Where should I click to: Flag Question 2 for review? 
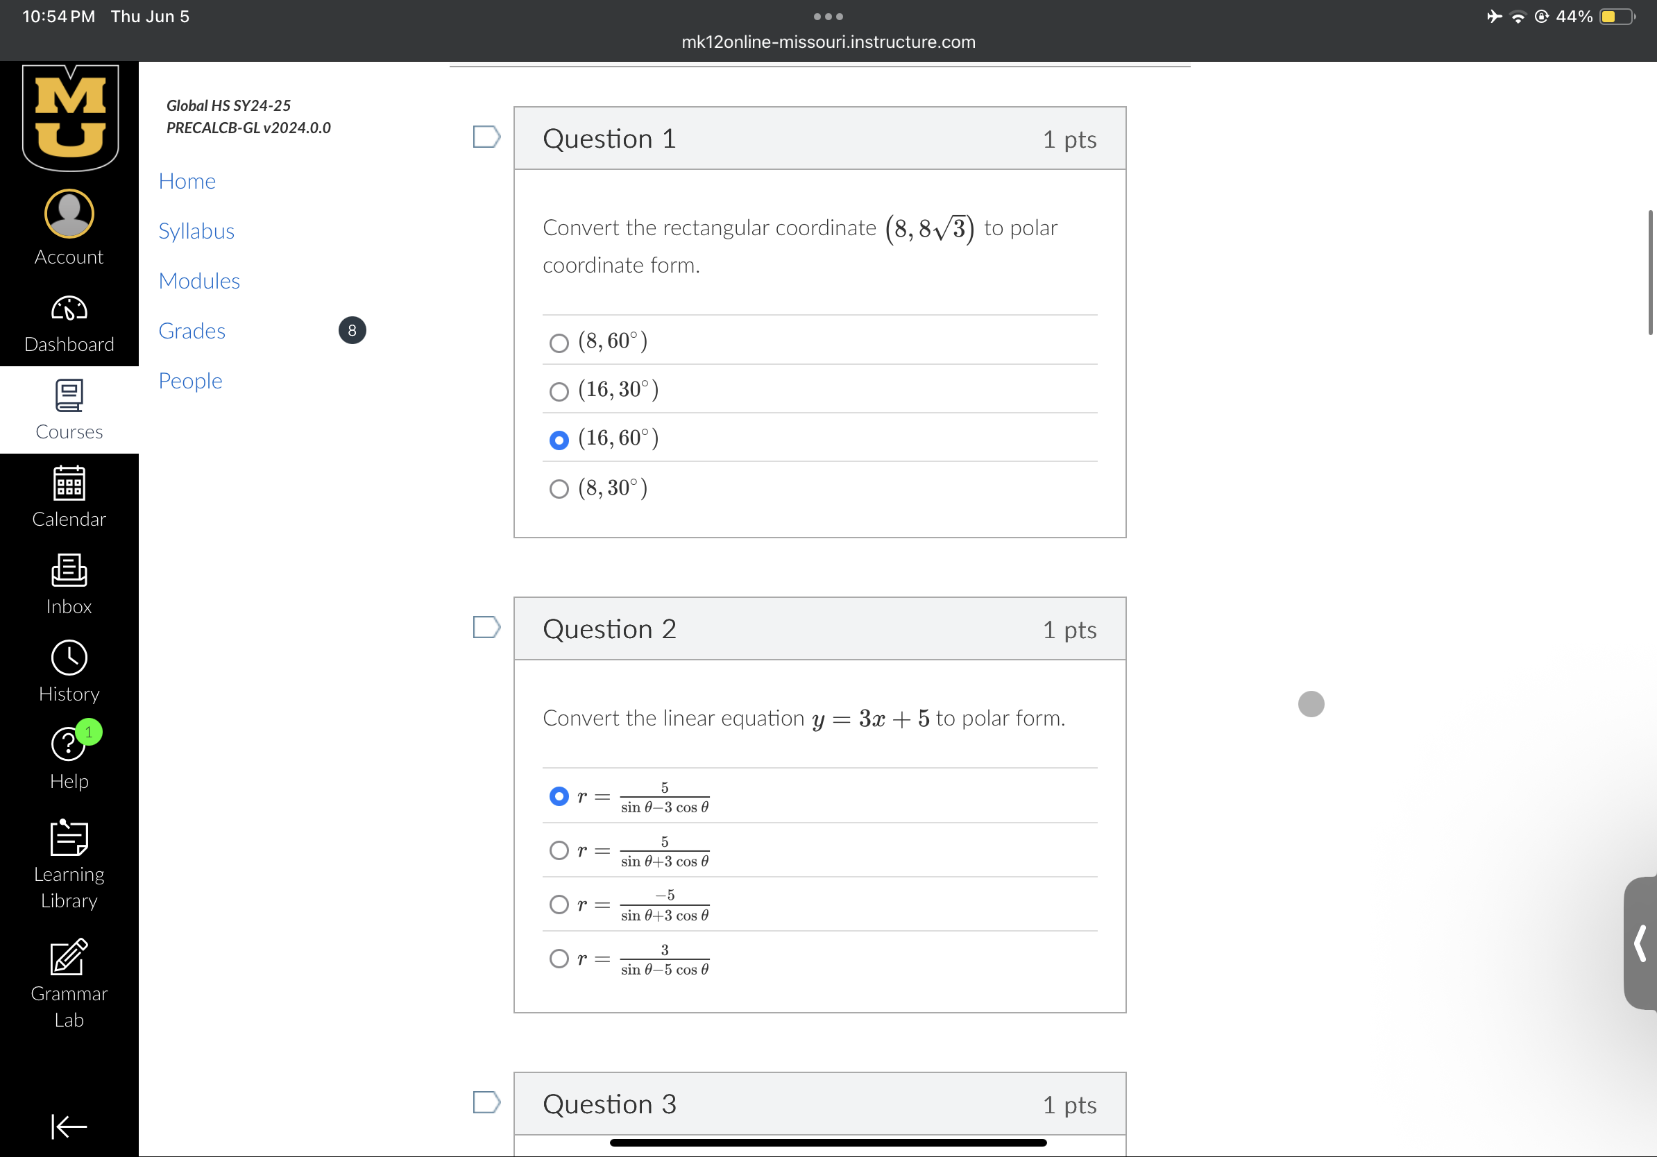coord(486,627)
